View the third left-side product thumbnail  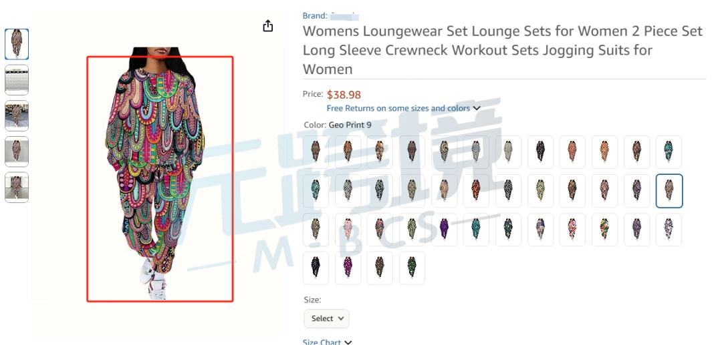tap(17, 115)
